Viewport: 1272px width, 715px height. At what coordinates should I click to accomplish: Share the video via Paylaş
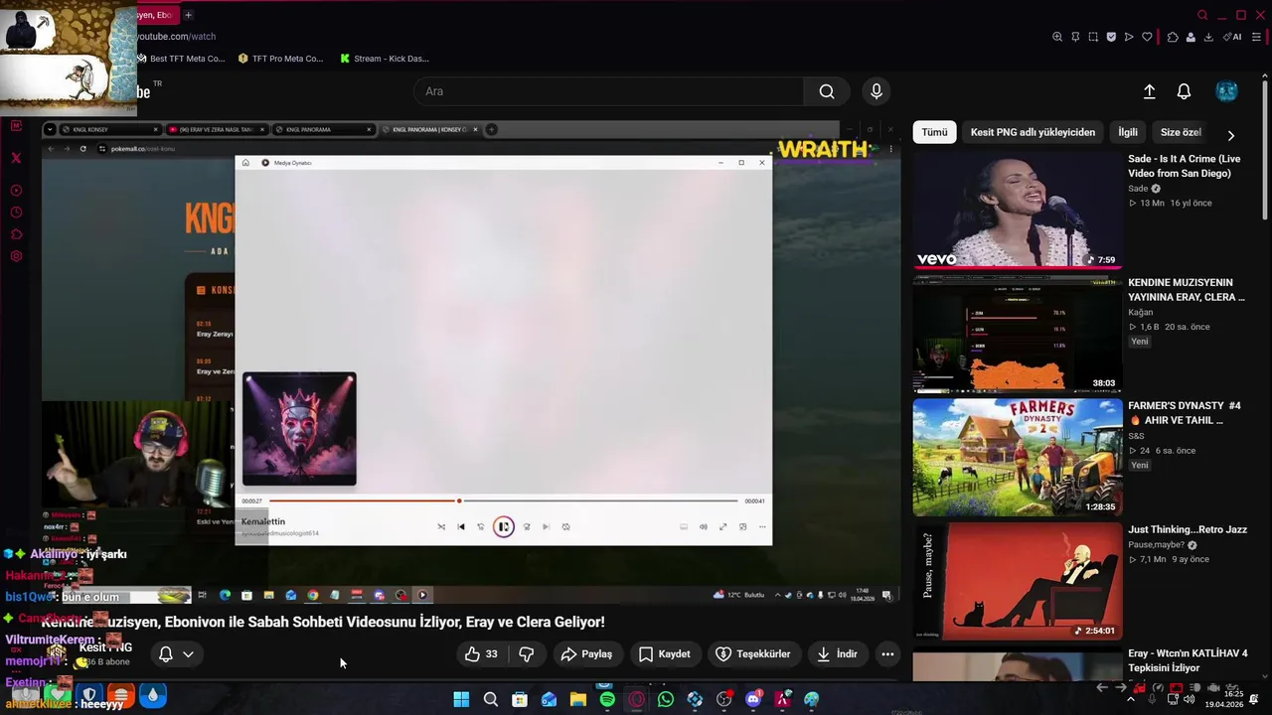point(586,654)
